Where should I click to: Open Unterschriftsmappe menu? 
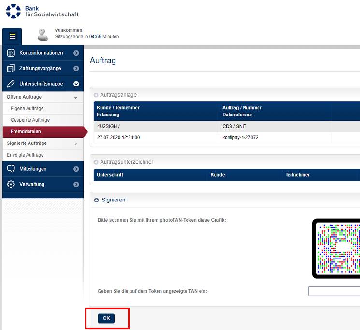43,84
